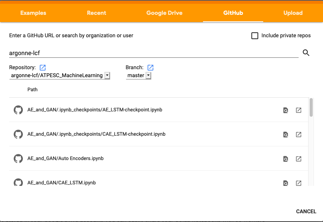Click the 'Branch:' label
This screenshot has width=323, height=222.
[134, 67]
